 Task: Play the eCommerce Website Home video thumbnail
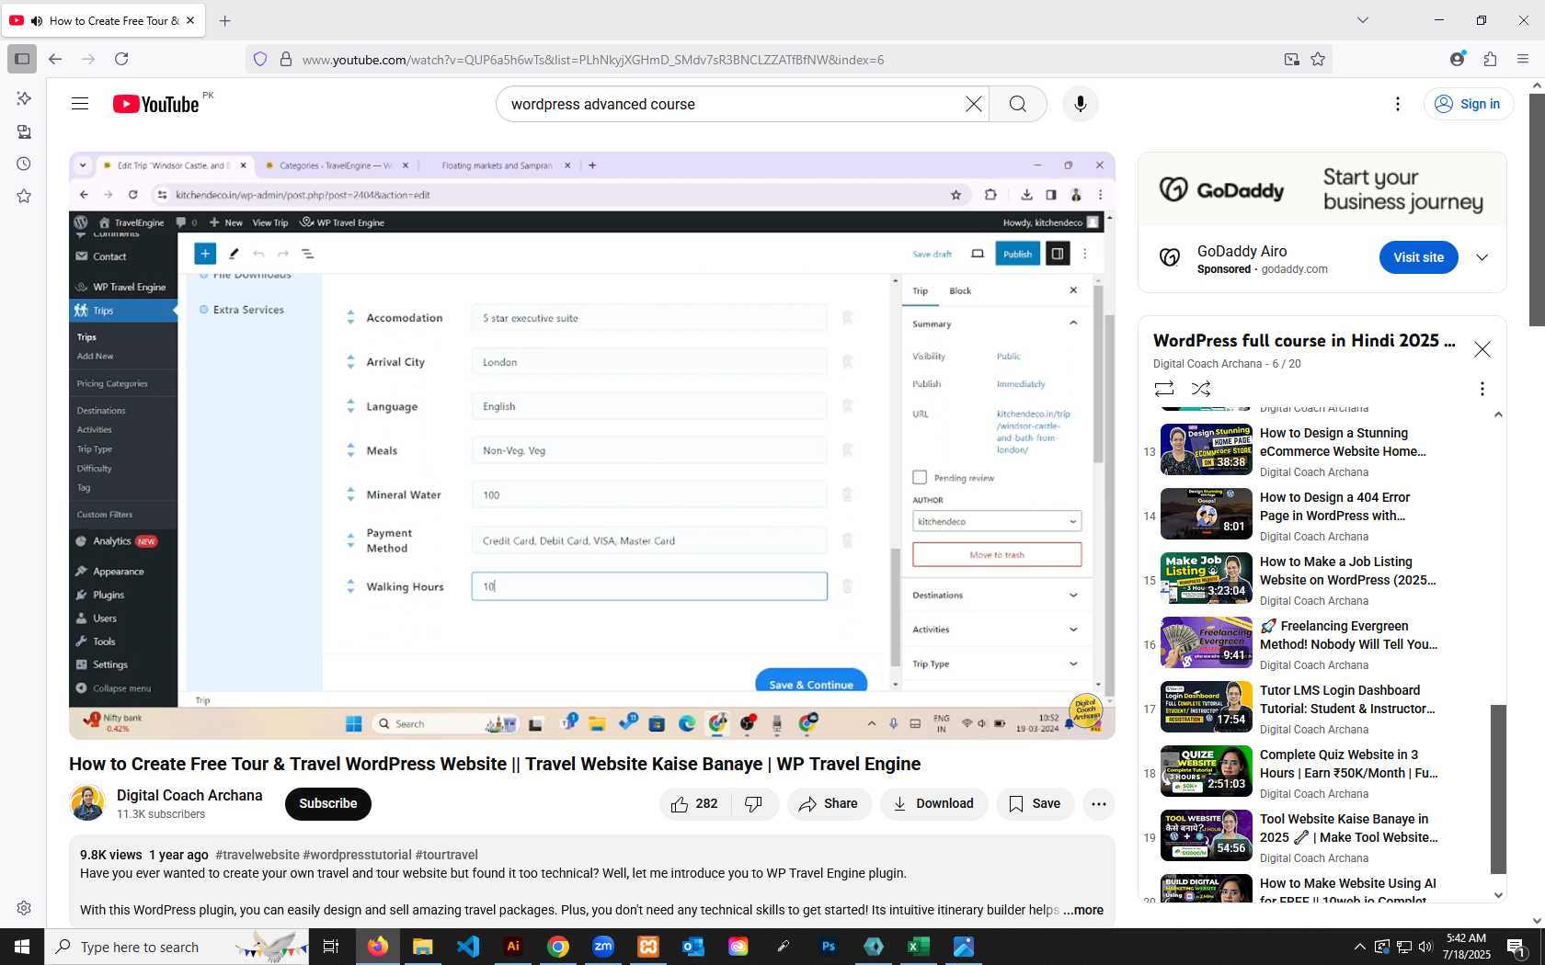tap(1207, 449)
